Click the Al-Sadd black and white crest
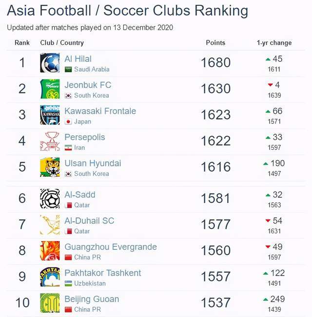Screen dimensions: 312x317 tap(50, 199)
